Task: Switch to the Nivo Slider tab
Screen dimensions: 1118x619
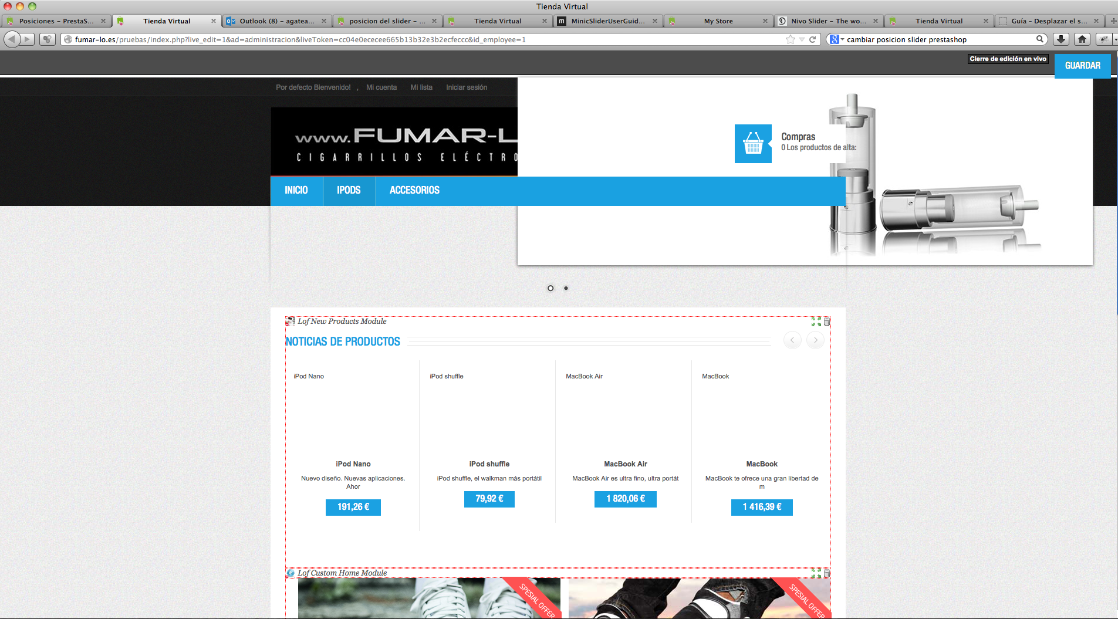Action: (x=828, y=21)
